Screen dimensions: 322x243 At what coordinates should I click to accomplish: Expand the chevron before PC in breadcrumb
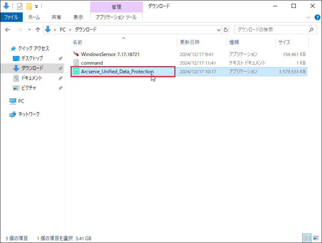(55, 30)
